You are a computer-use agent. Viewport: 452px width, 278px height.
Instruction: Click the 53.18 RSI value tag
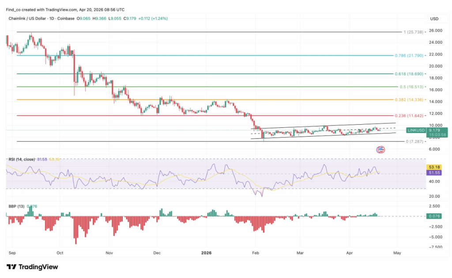coord(435,167)
